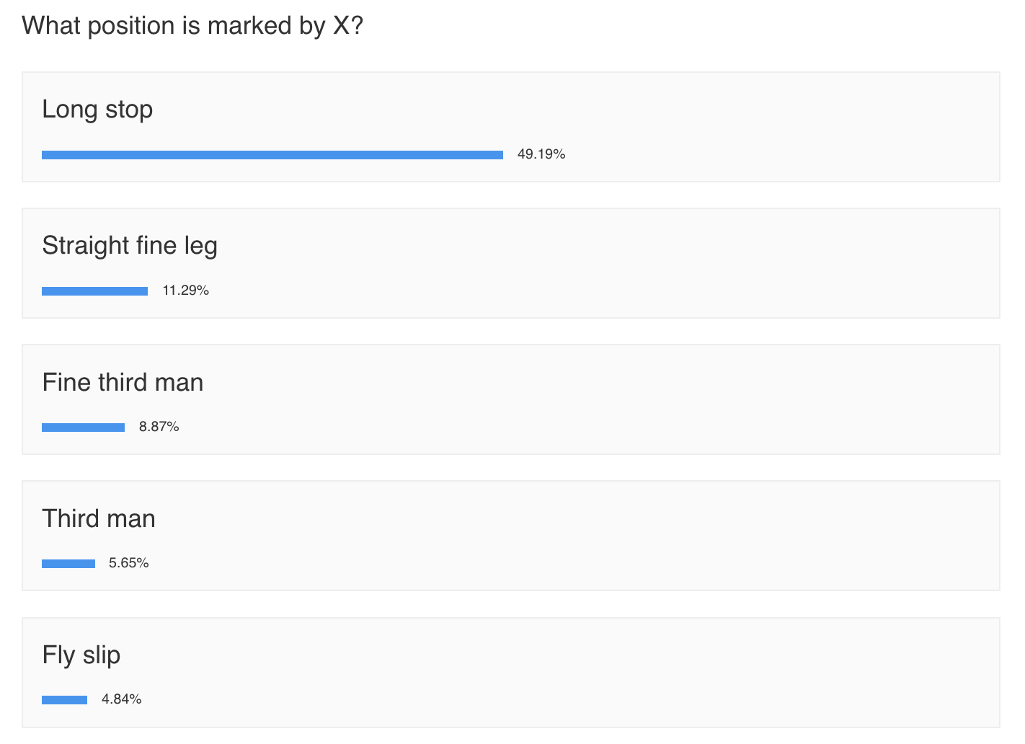Screen dimensions: 1025x744
Task: Select the Fly slip option
Action: (511, 673)
